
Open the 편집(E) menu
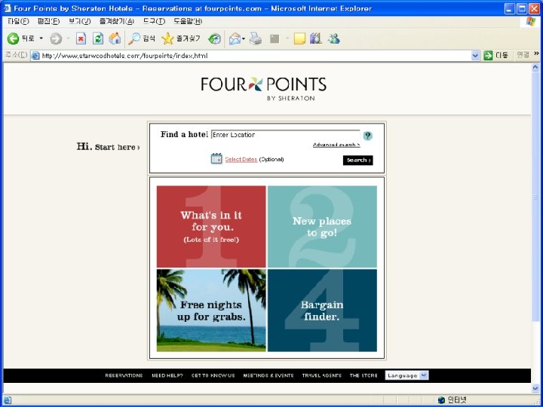tap(48, 21)
